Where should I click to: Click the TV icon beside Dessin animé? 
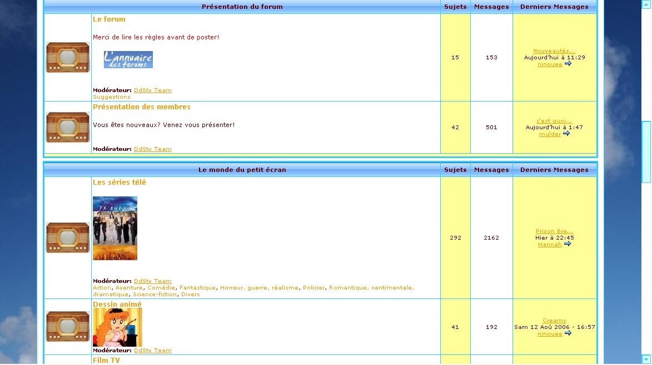click(x=68, y=326)
